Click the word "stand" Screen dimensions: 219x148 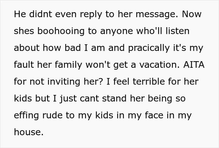[x=114, y=98]
